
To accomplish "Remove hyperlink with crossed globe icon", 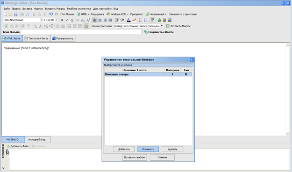I will coord(164,20).
